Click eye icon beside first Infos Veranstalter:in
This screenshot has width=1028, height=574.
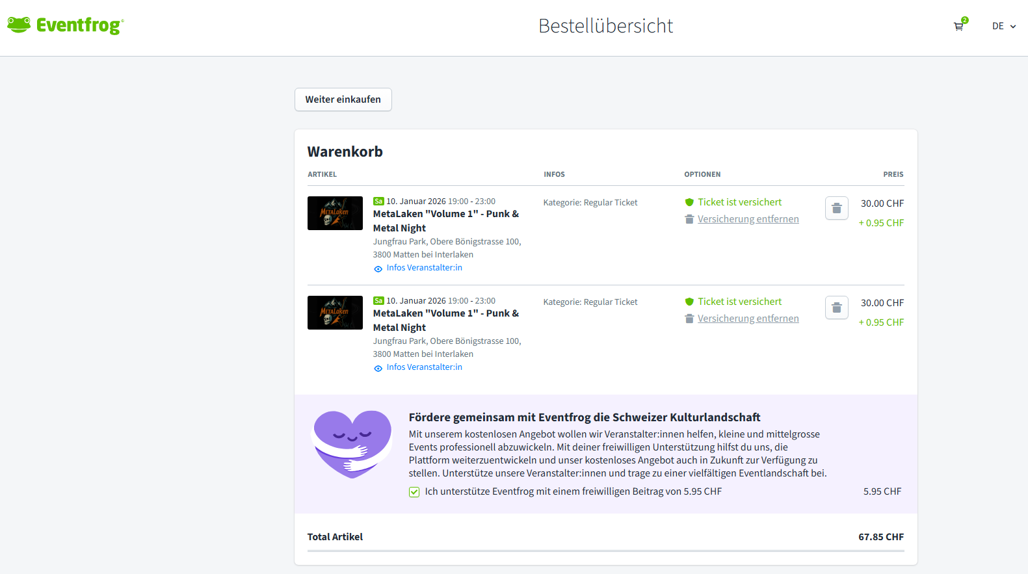pyautogui.click(x=378, y=268)
